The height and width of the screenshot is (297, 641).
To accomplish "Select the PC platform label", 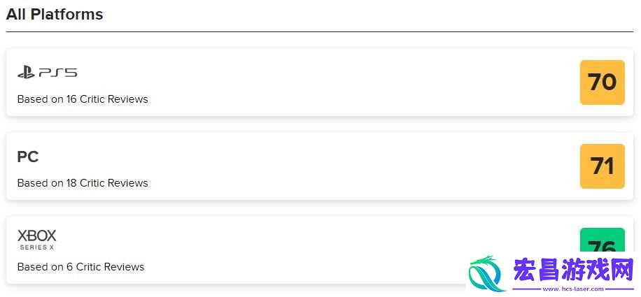I will pos(28,157).
